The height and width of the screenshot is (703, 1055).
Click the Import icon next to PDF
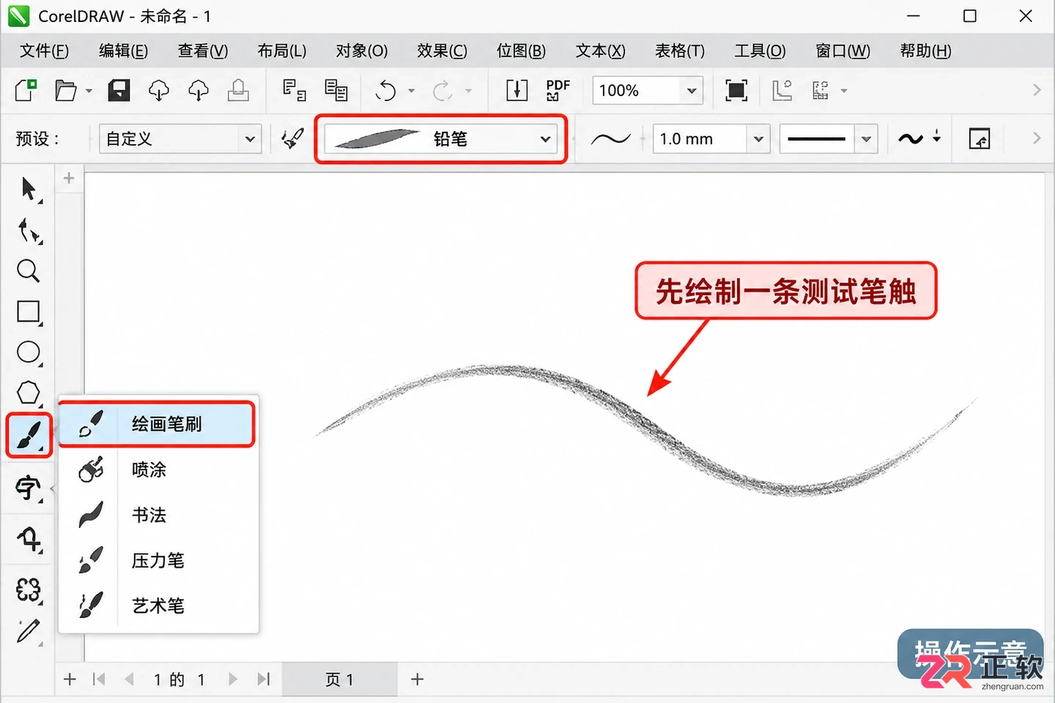(x=517, y=90)
